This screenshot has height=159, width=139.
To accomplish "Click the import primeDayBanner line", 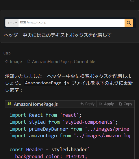I will tap(69, 129).
